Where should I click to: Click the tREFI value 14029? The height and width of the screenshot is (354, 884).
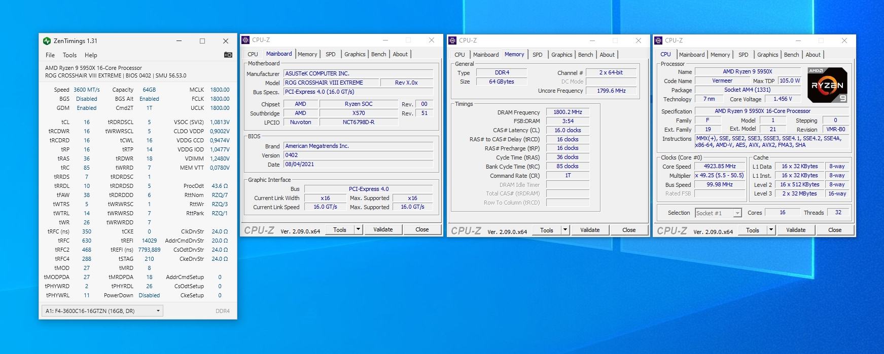click(149, 241)
